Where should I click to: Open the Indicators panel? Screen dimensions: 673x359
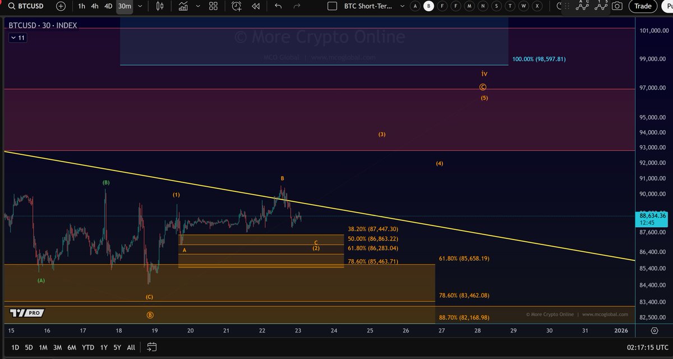tap(183, 6)
